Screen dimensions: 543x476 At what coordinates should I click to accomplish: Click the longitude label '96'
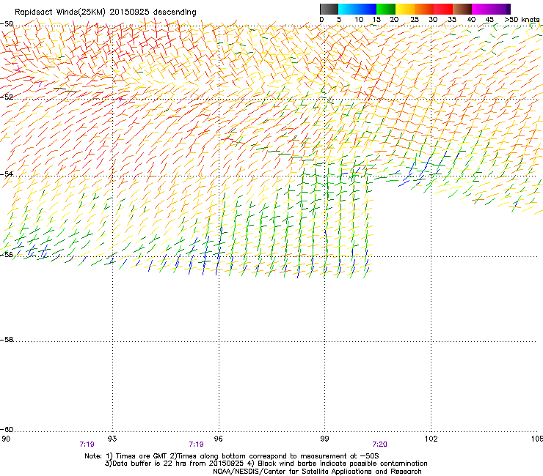tap(218, 439)
